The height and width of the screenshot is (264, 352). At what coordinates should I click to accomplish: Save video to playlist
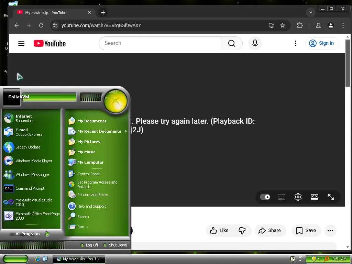click(306, 231)
